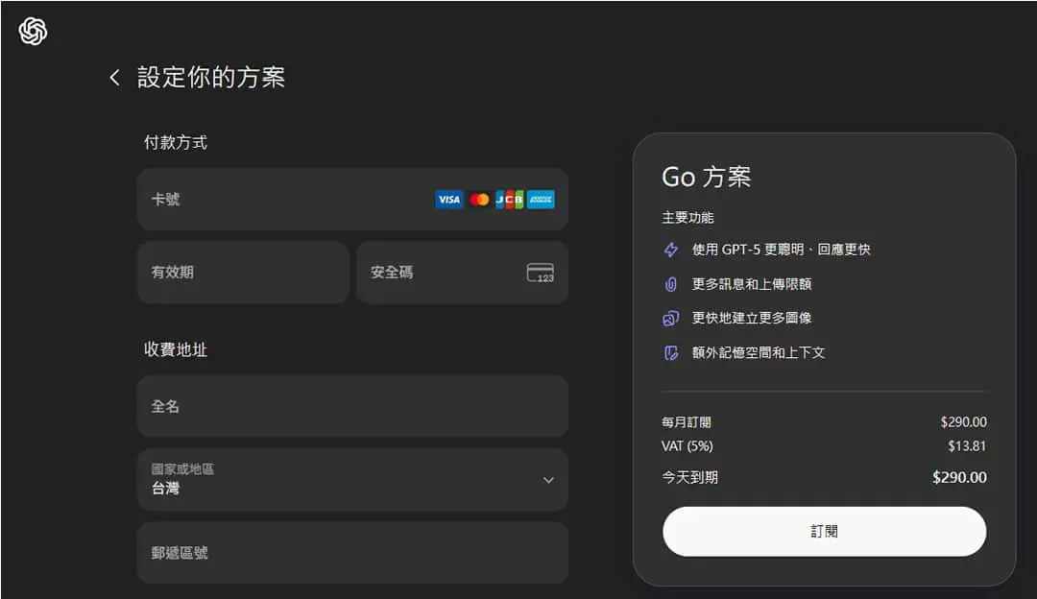Click the Mastercard logo icon
Image resolution: width=1037 pixels, height=599 pixels.
479,199
